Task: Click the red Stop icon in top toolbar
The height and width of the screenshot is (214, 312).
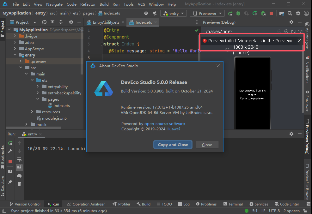Action: [x=271, y=13]
